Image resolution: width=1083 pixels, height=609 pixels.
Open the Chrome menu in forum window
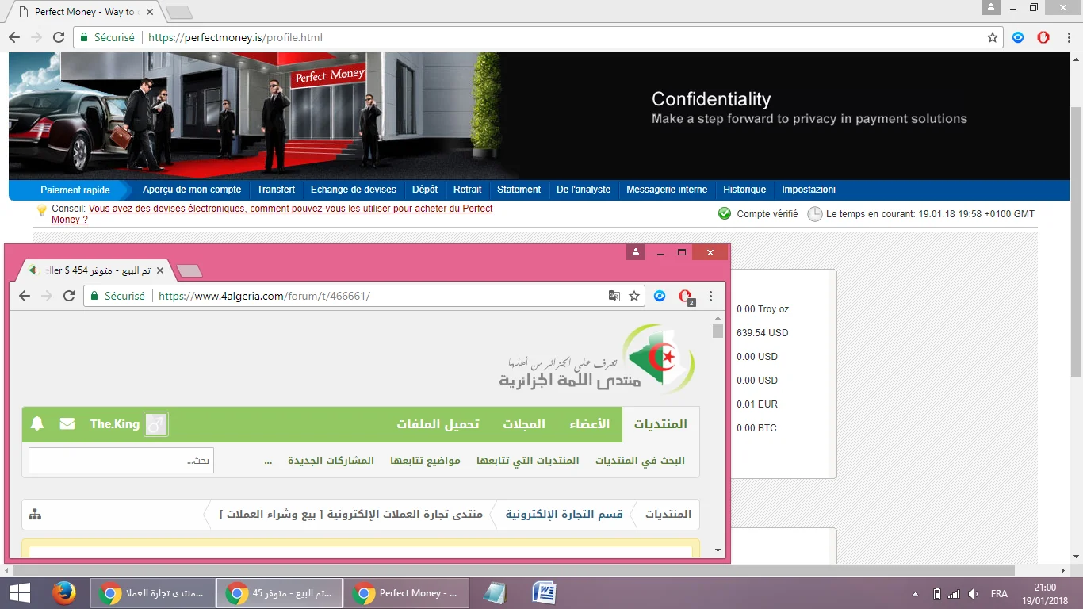710,296
